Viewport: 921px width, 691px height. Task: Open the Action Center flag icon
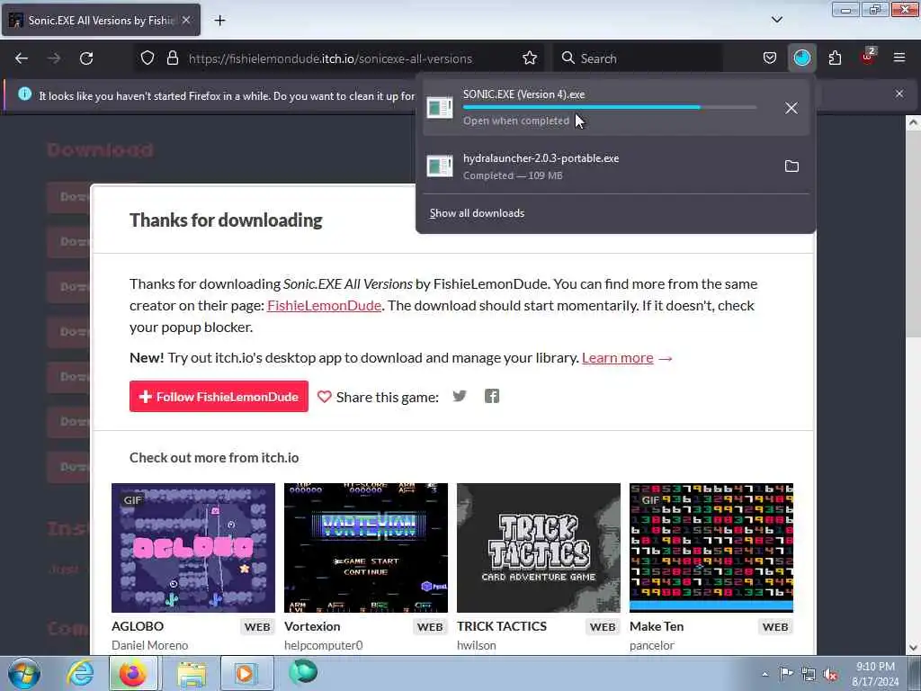(x=786, y=674)
